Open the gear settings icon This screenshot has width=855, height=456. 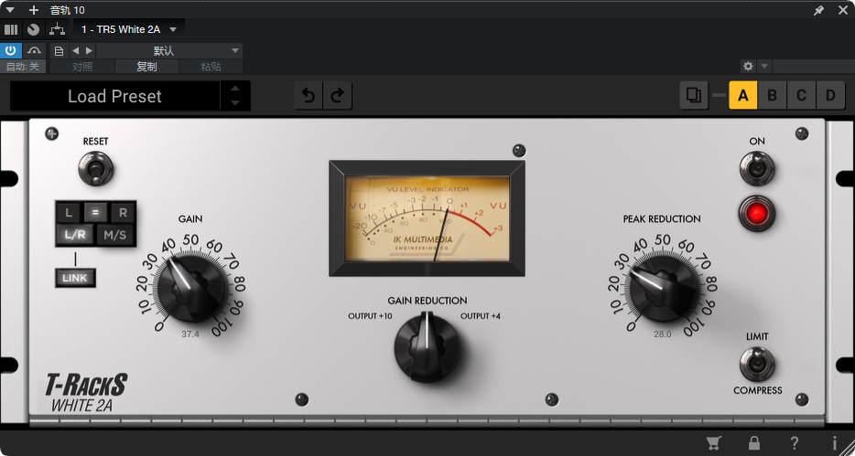point(748,67)
